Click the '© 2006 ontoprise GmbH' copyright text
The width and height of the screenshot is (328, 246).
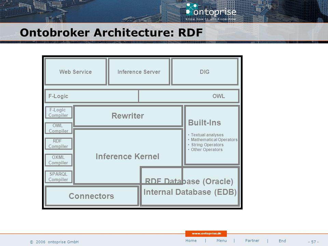(x=54, y=242)
